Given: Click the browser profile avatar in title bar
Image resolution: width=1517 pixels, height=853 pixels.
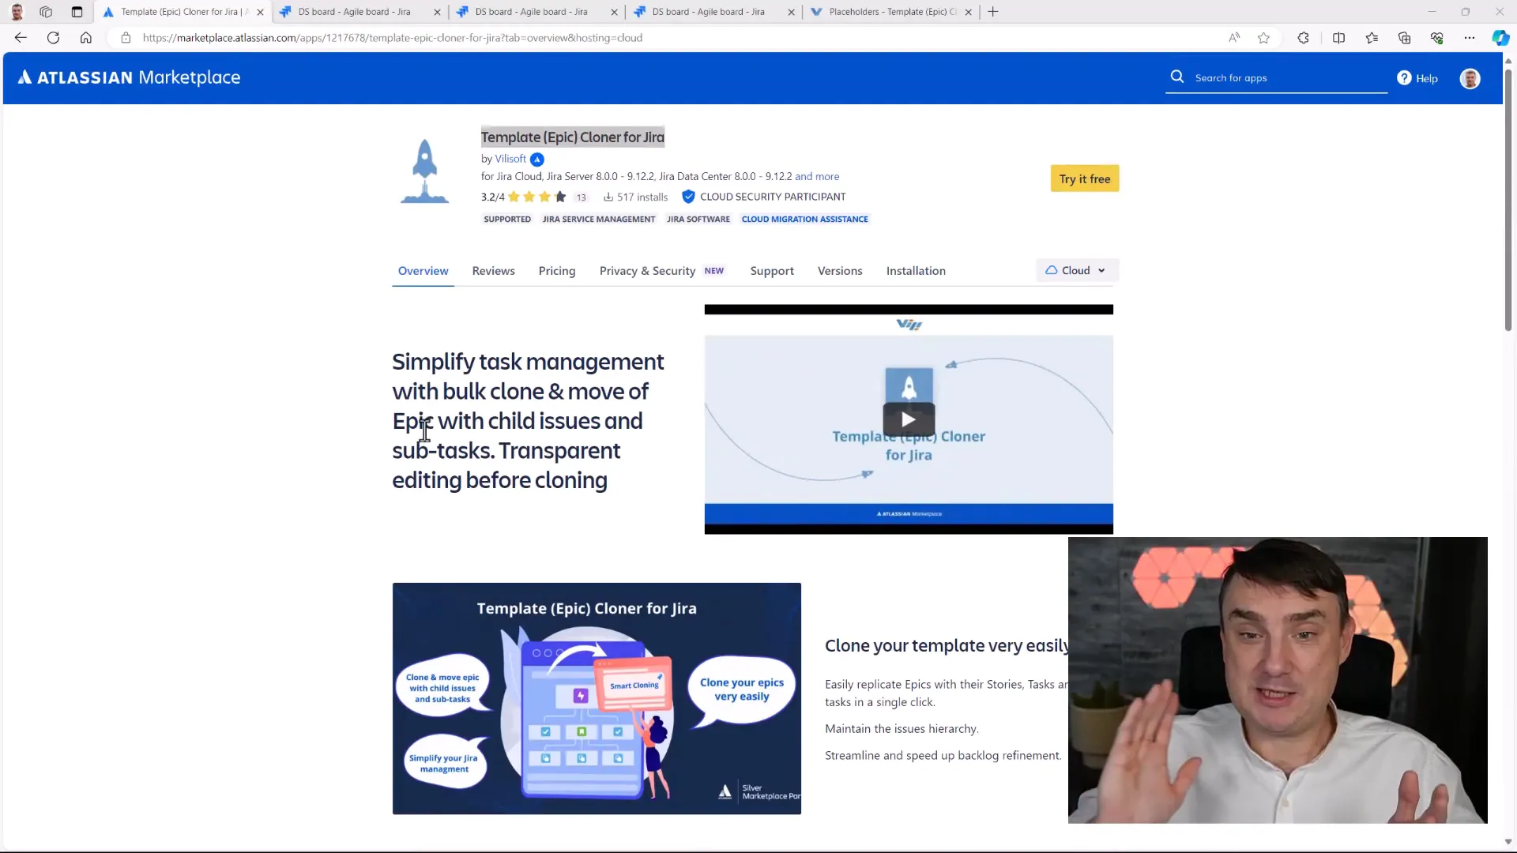Looking at the screenshot, I should coord(17,12).
